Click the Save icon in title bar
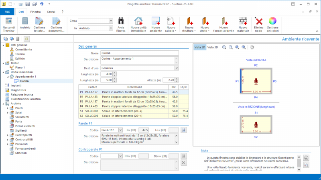Viewport: 321px width, 180px height. pos(27,4)
